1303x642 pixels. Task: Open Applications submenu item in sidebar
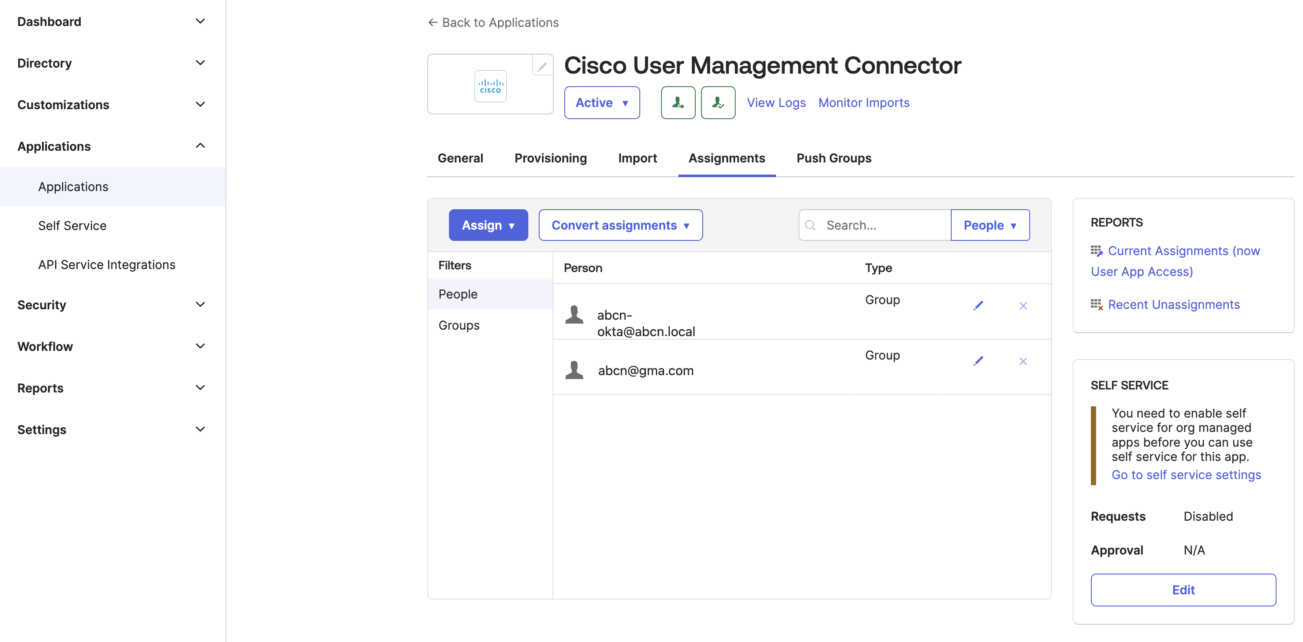point(113,186)
